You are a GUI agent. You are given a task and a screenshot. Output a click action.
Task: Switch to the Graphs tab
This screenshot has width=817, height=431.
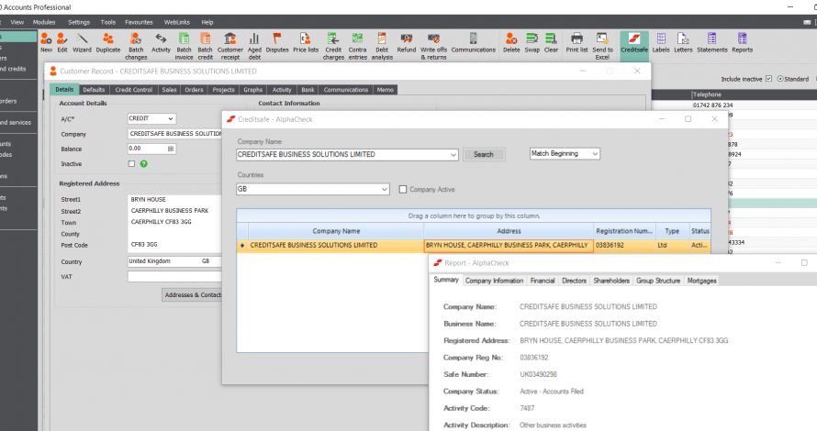pos(252,90)
